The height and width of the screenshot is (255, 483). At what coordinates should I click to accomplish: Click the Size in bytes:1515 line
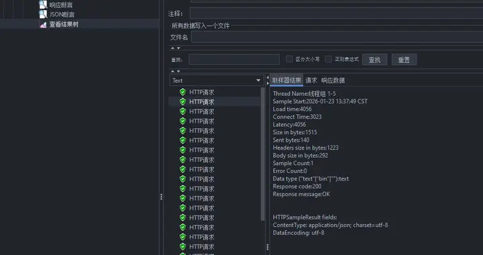[294, 132]
